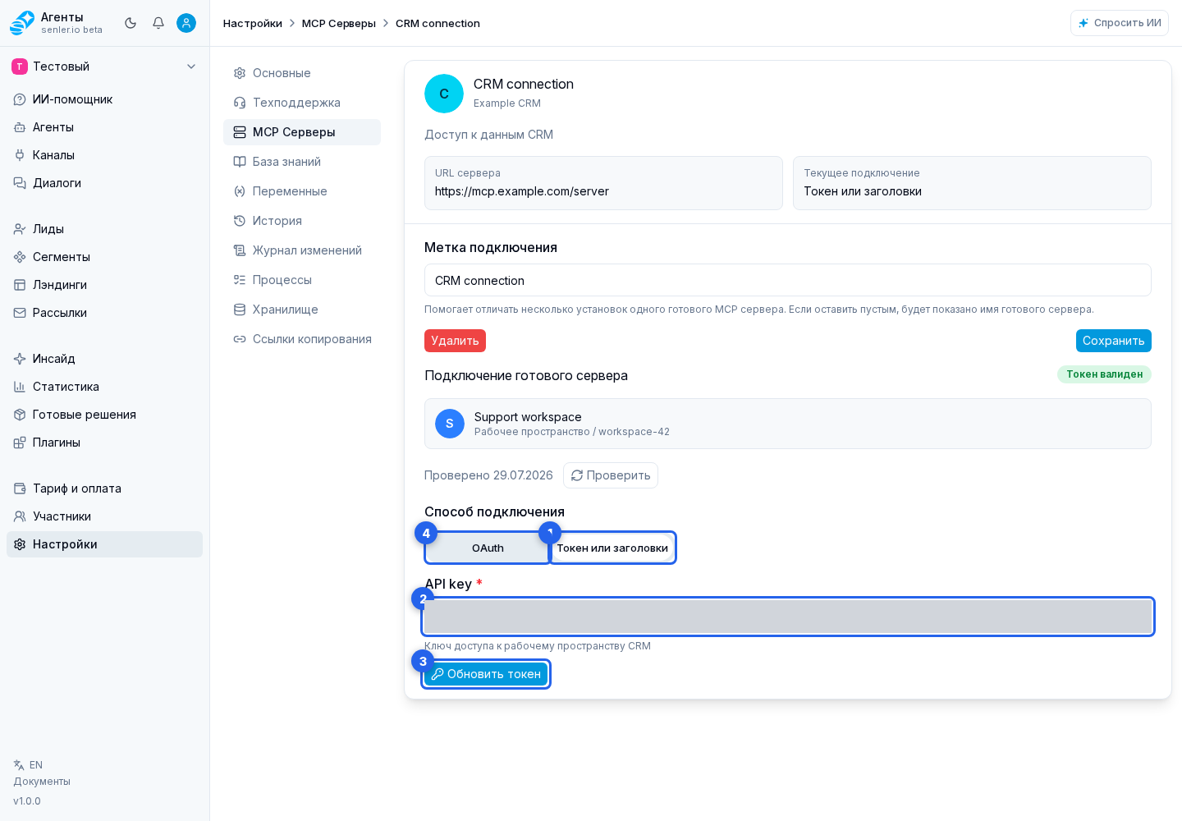Viewport: 1182px width, 821px height.
Task: Open Готовые решения page
Action: click(x=104, y=415)
